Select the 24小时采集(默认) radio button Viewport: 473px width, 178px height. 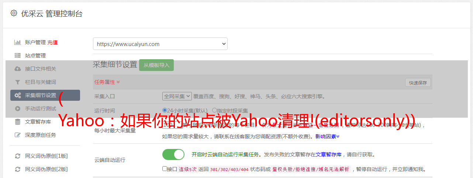click(x=165, y=110)
